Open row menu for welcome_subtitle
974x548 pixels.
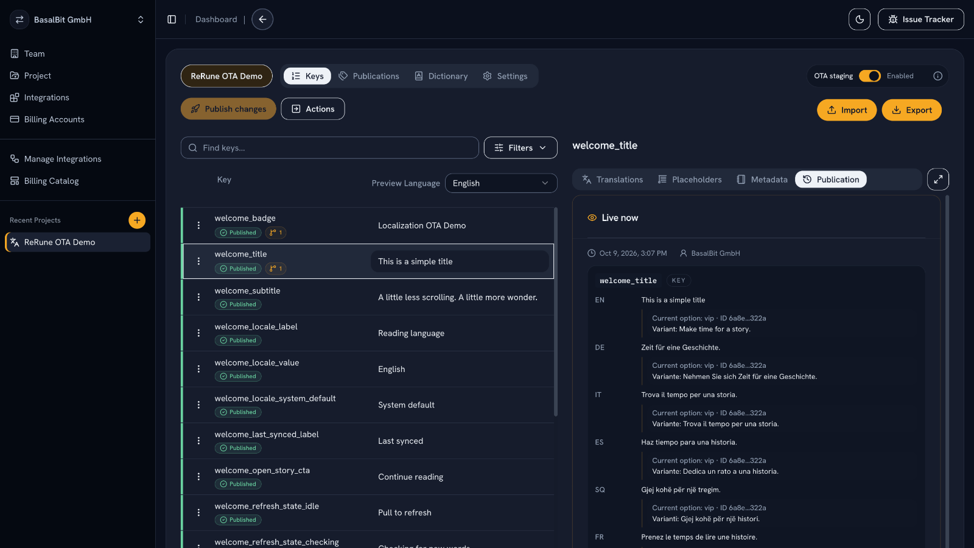point(198,297)
